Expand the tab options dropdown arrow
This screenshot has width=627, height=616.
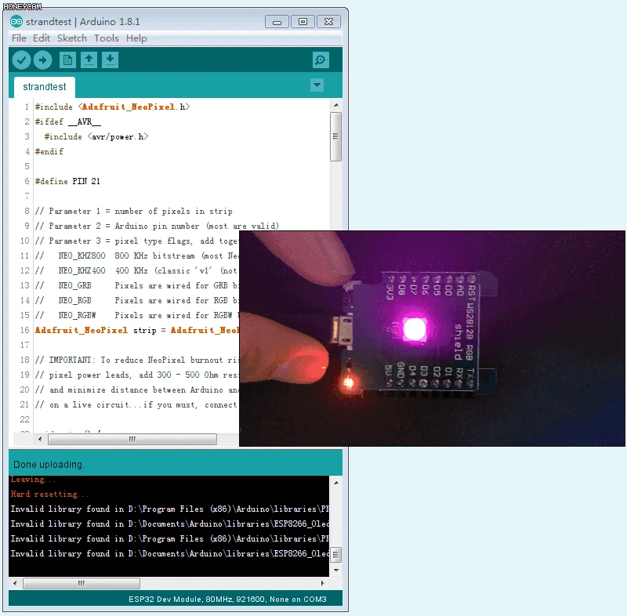click(317, 85)
